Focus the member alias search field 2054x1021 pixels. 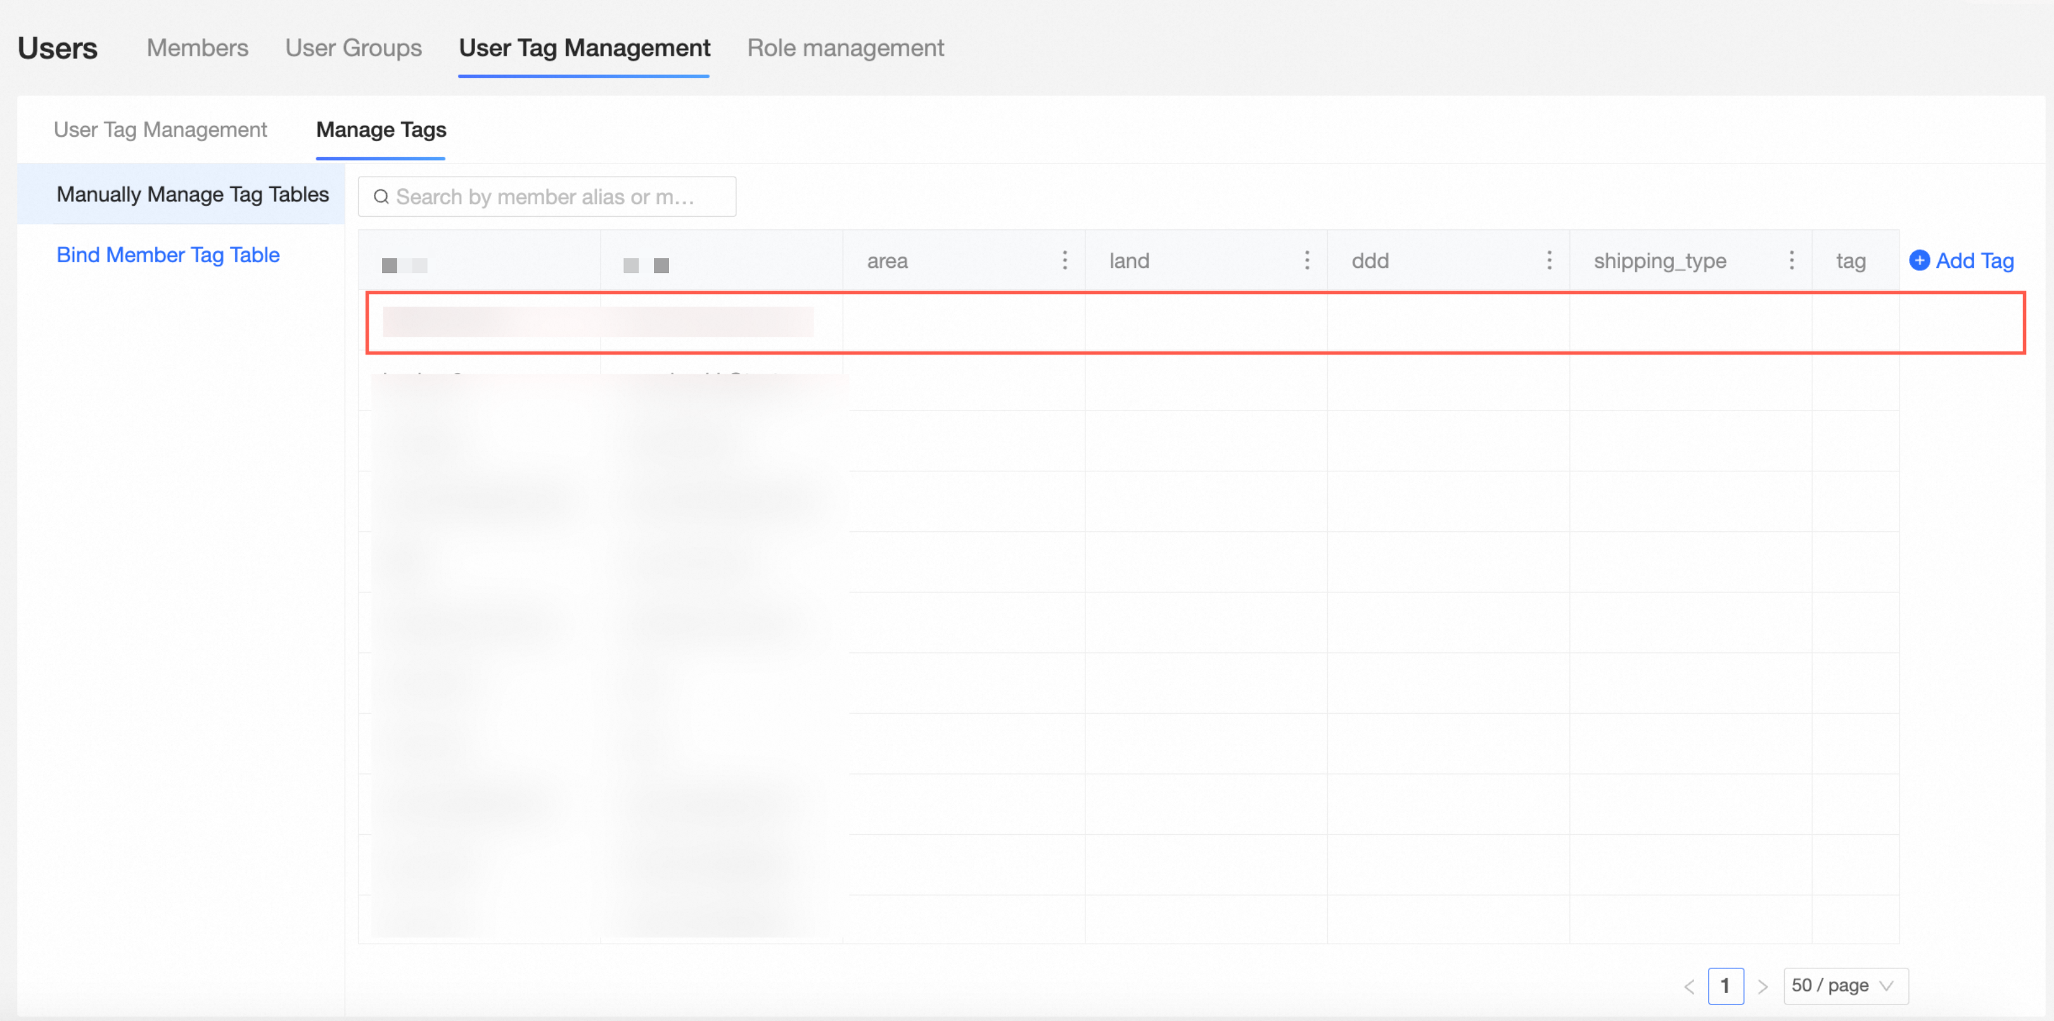click(x=558, y=197)
